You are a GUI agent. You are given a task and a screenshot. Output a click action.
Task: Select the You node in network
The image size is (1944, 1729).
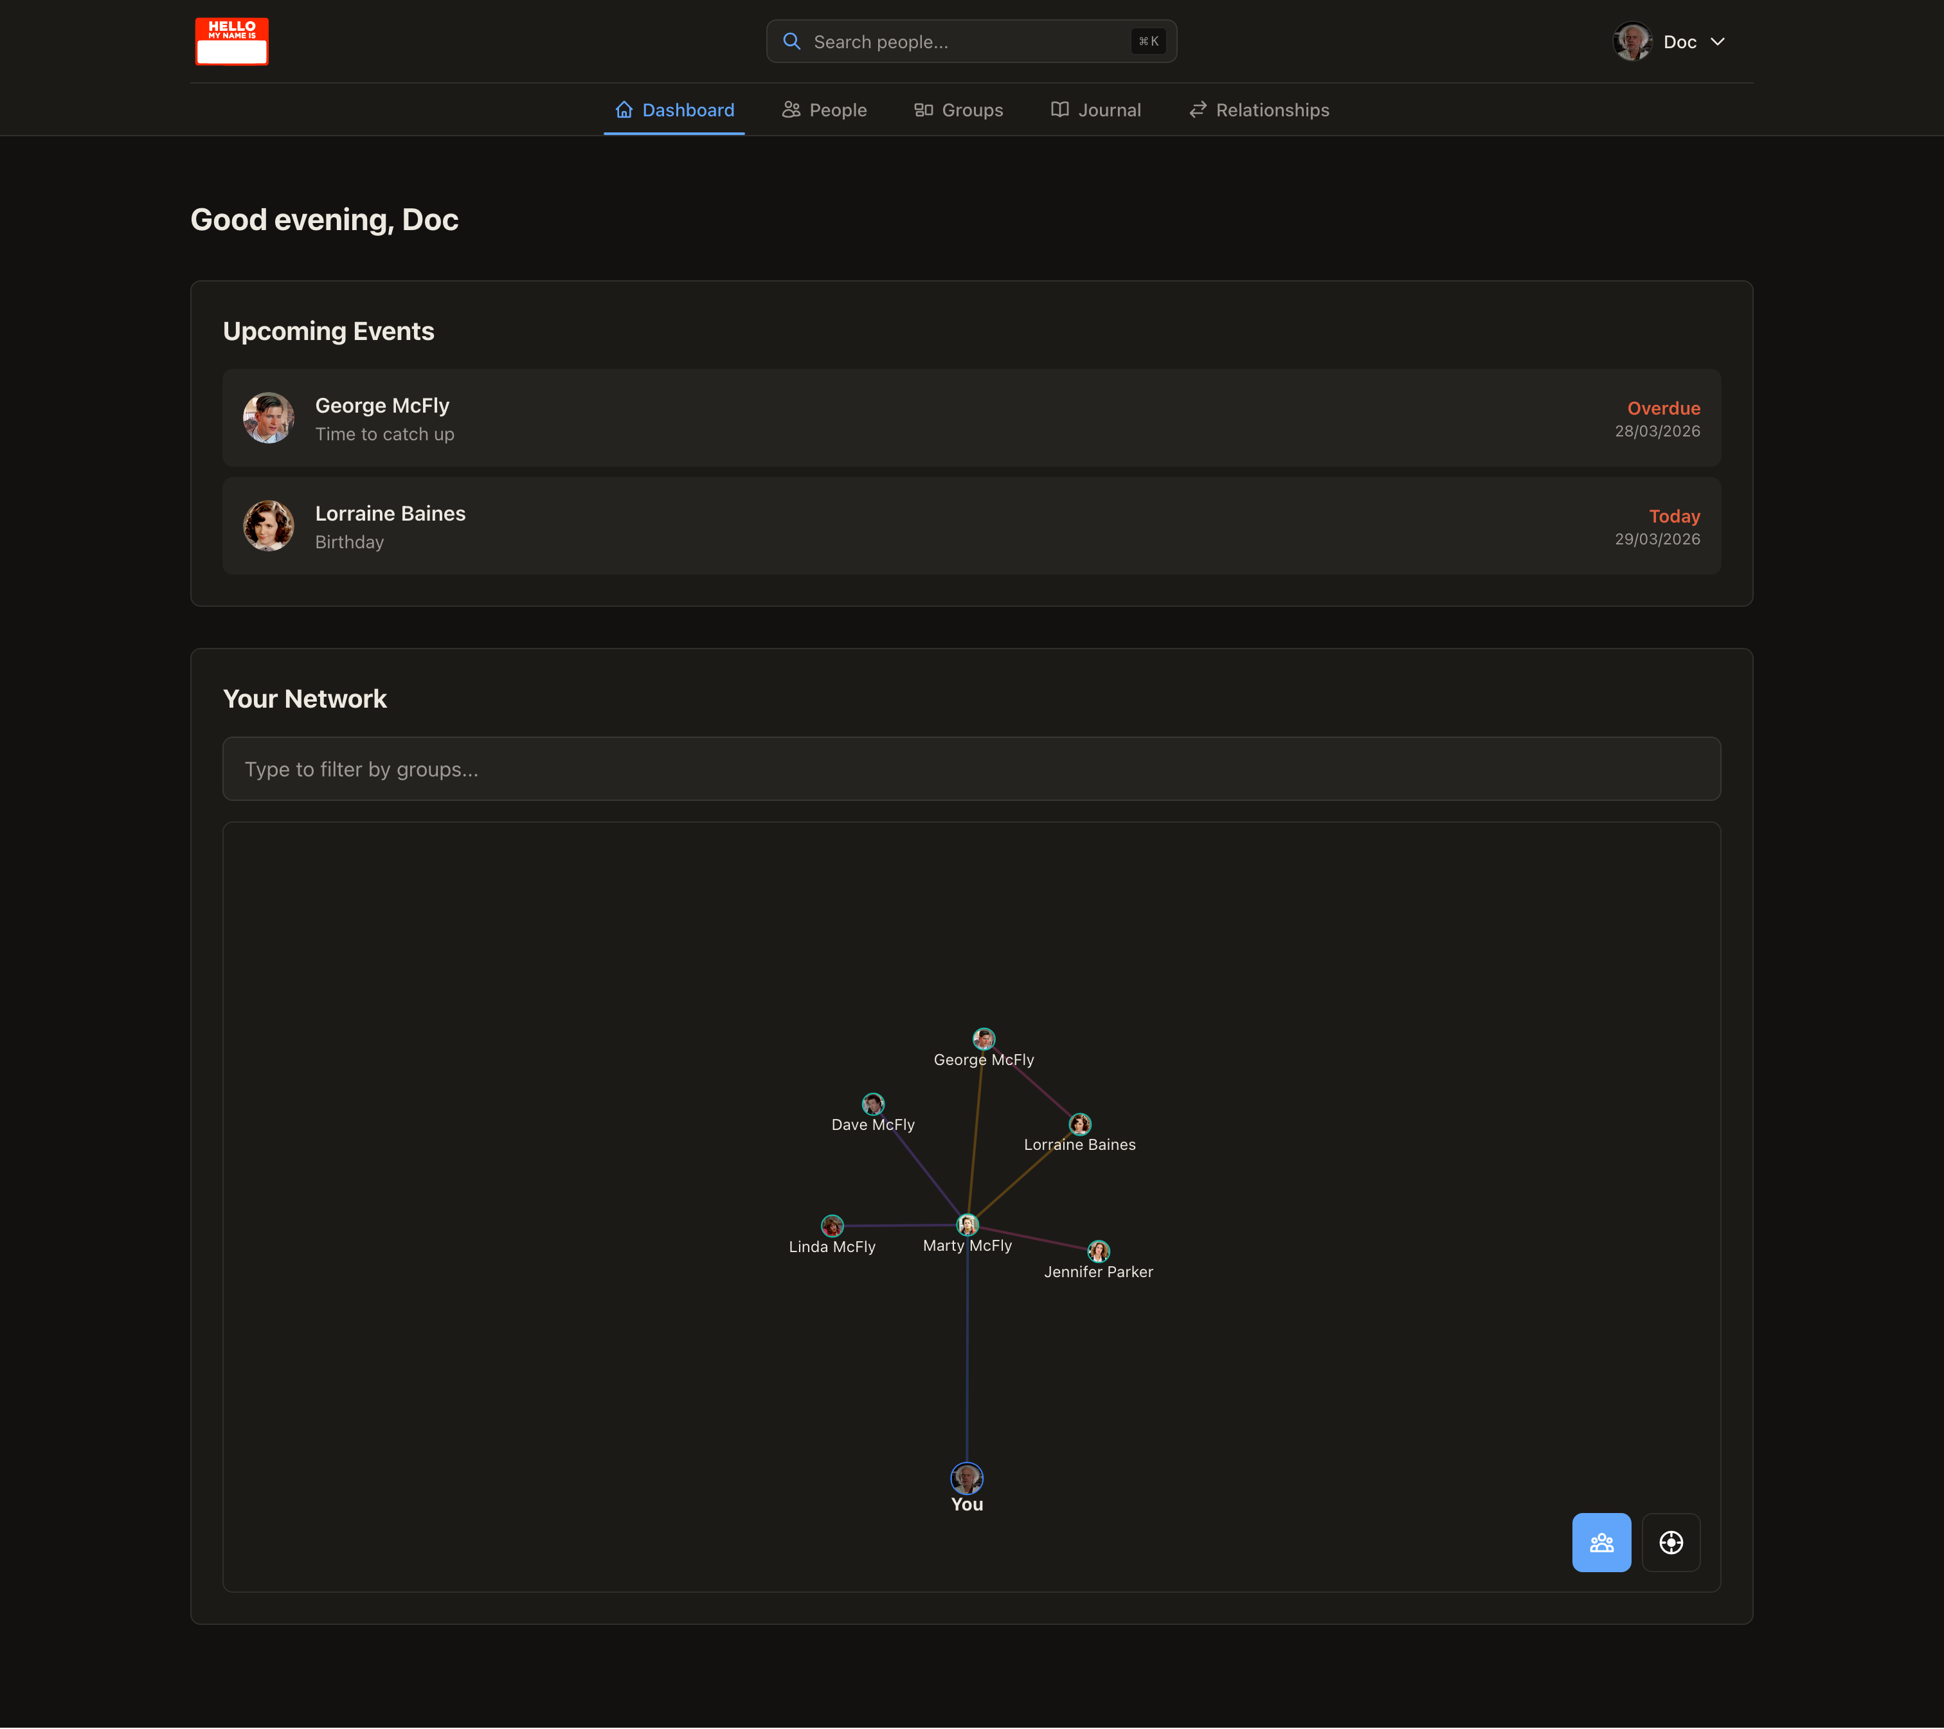968,1479
